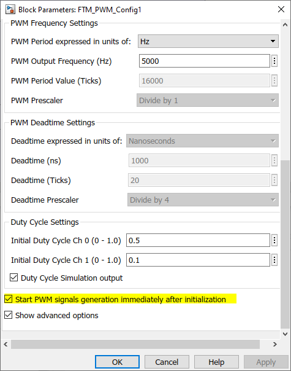Click the vertical scrollbar thumb
This screenshot has height=371, width=291.
pos(285,244)
